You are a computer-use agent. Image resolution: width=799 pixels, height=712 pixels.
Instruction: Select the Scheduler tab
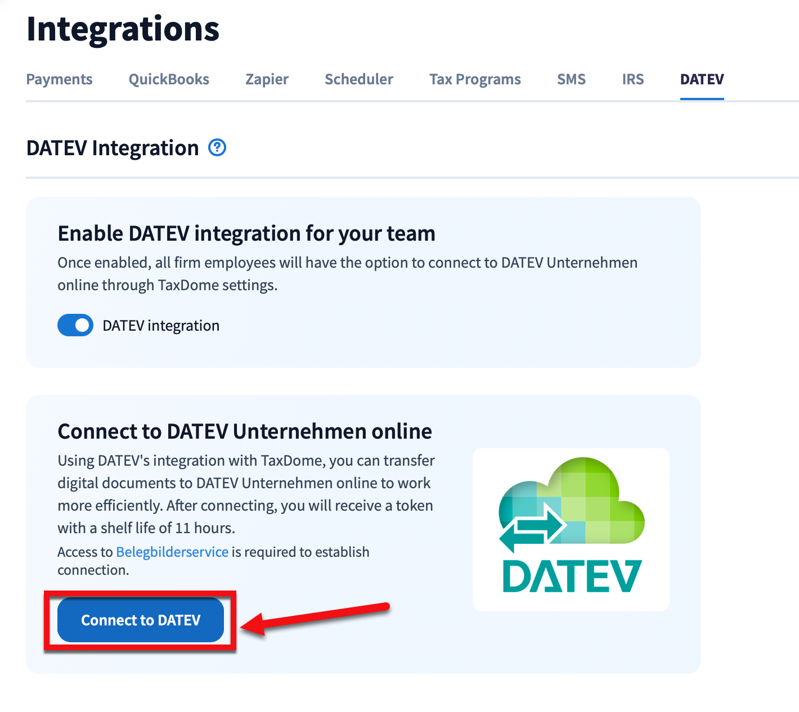click(x=358, y=79)
